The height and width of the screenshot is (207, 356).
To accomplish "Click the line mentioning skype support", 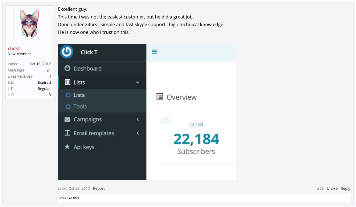I will point(141,25).
